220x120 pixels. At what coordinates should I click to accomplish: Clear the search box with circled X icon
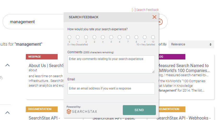[x=161, y=22]
